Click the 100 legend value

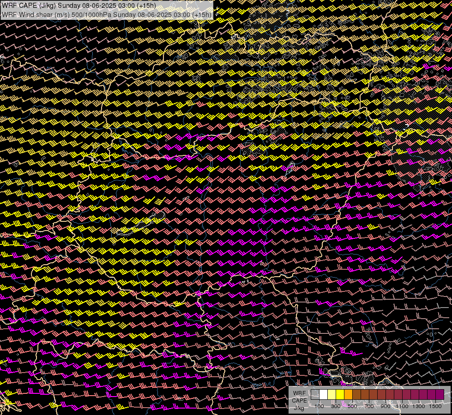click(x=319, y=406)
